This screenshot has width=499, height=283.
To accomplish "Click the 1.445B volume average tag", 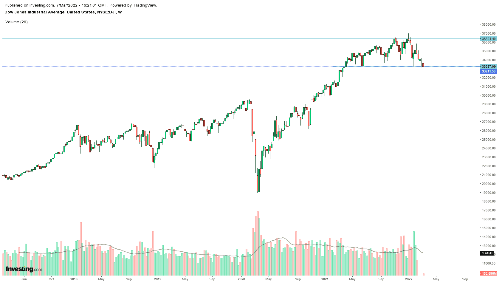I will click(x=487, y=253).
